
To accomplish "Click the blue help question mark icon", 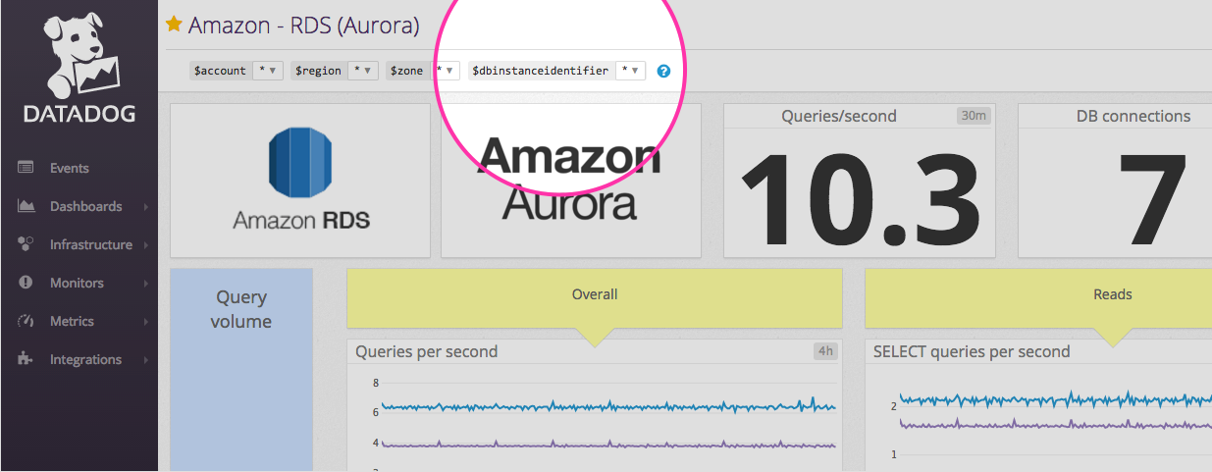I will (663, 71).
